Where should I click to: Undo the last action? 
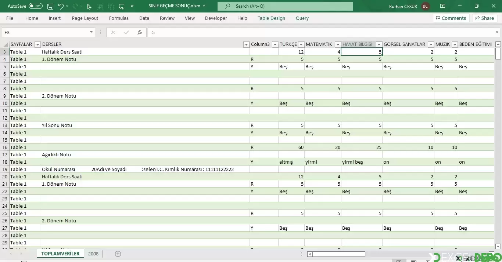(61, 6)
